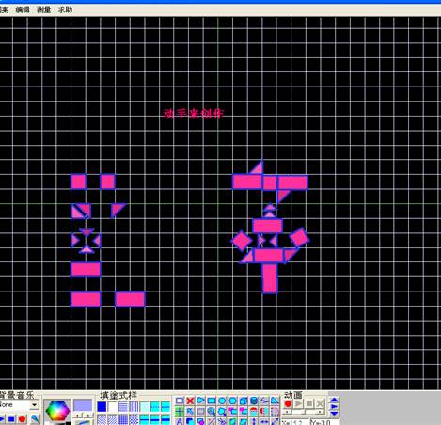Click the zoom in magnifier tool

click(x=212, y=411)
